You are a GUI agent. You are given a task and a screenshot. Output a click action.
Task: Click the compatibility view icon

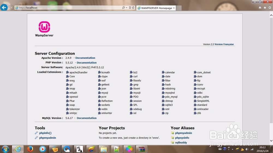[x=130, y=8]
